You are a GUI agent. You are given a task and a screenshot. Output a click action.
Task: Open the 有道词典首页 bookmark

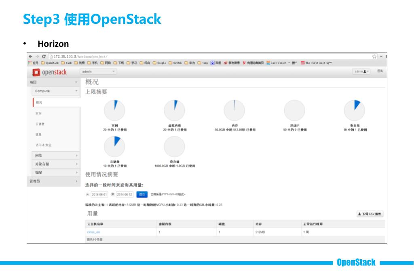pos(253,62)
